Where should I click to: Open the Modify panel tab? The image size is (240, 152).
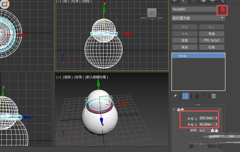(184, 1)
